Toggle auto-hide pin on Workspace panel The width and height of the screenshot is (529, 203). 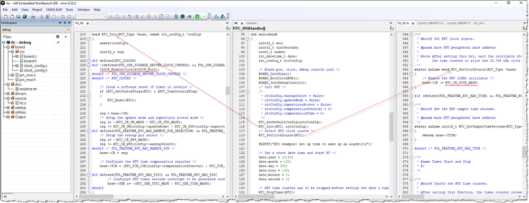pyautogui.click(x=65, y=23)
